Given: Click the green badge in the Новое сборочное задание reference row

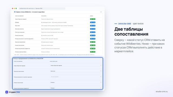Looking at the screenshot, I should click(93, 19).
